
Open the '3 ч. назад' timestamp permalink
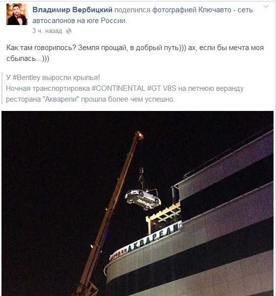(x=47, y=31)
